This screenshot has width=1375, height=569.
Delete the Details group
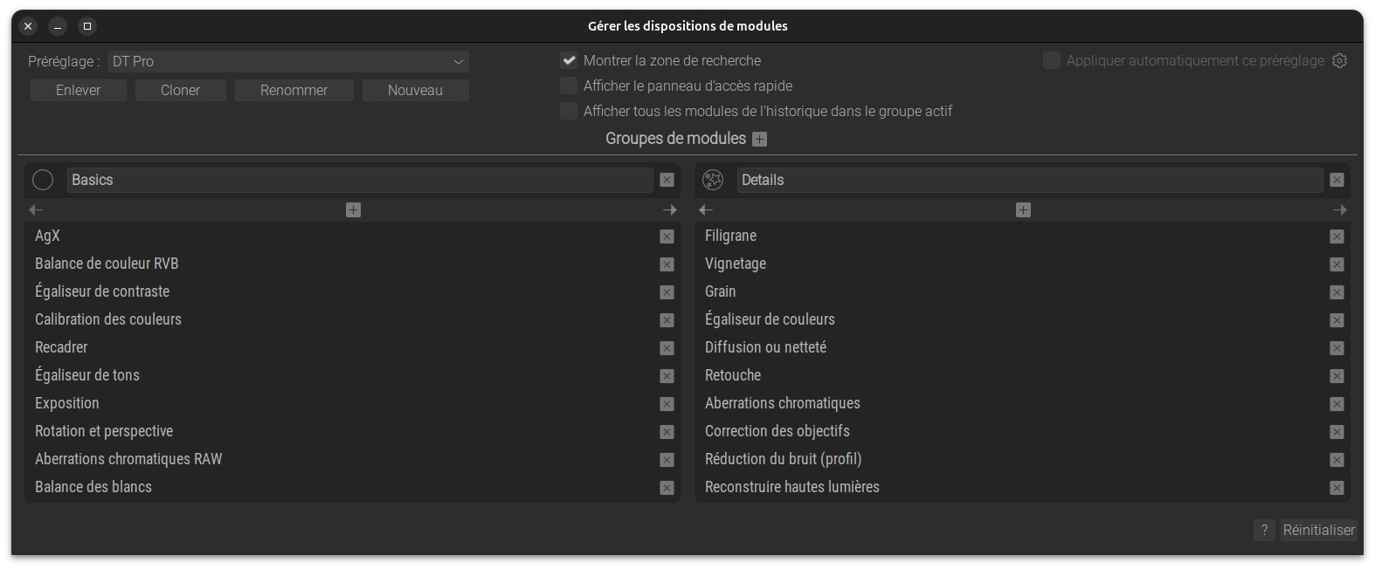tap(1337, 180)
